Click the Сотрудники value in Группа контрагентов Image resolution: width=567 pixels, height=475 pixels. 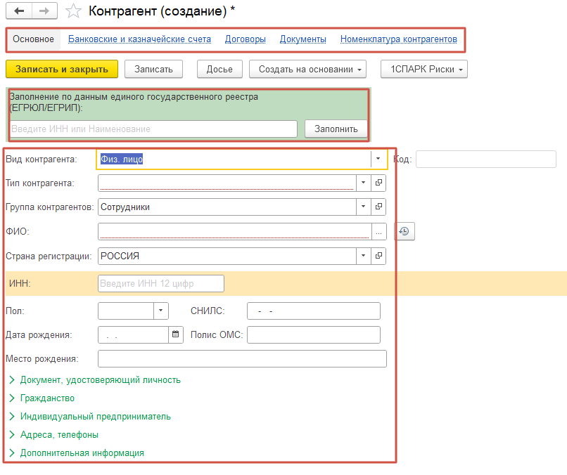125,207
